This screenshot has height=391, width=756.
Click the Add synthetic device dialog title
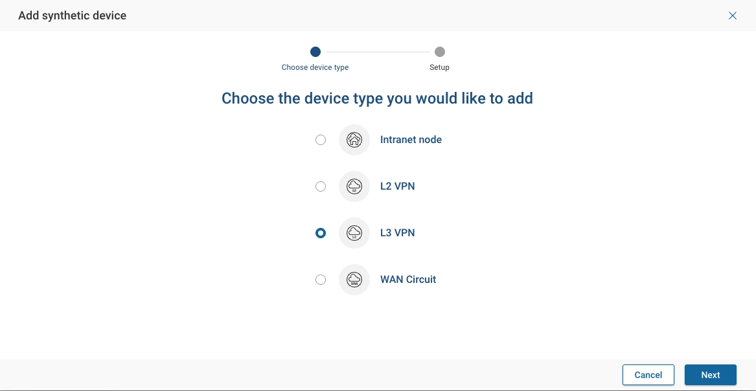pos(72,16)
